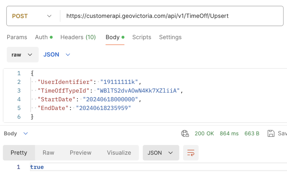Click the 200 OK status label
Viewport: 287px width, 174px height.
(x=204, y=133)
